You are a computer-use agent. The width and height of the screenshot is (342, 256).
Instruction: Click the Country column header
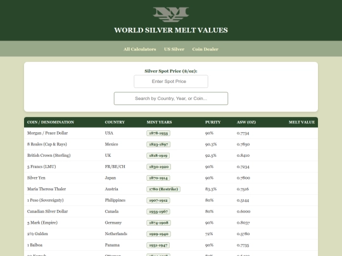115,122
